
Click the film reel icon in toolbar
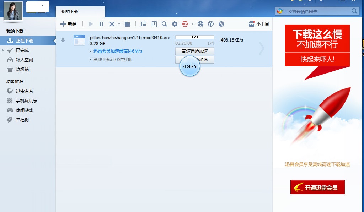[200, 24]
